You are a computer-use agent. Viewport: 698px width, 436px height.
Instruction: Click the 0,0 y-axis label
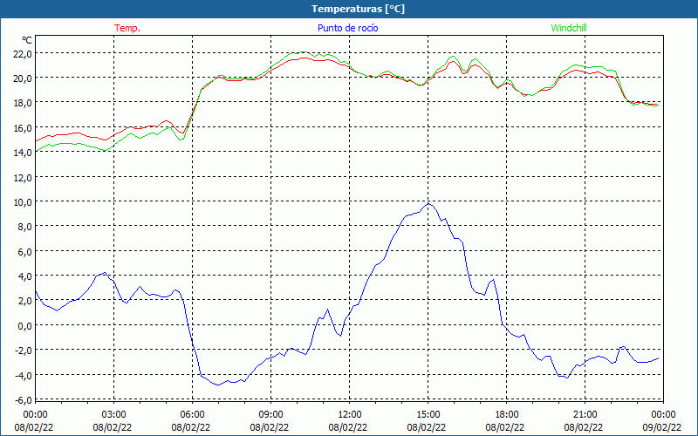tap(25, 325)
